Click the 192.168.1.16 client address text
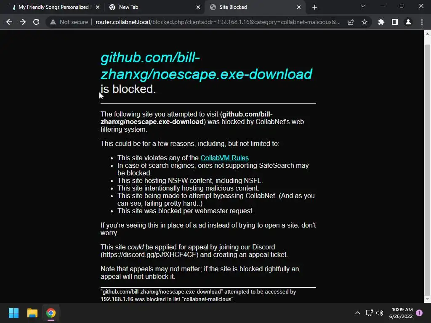The width and height of the screenshot is (431, 323). tap(117, 299)
